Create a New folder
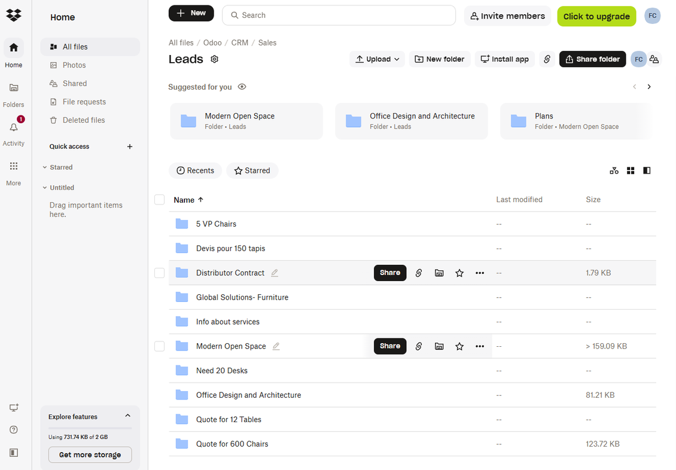The width and height of the screenshot is (676, 470). click(440, 59)
